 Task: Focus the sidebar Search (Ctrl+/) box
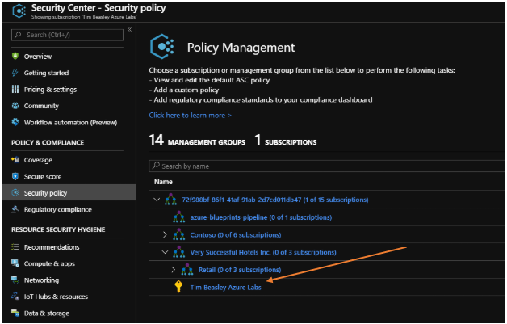tap(67, 35)
